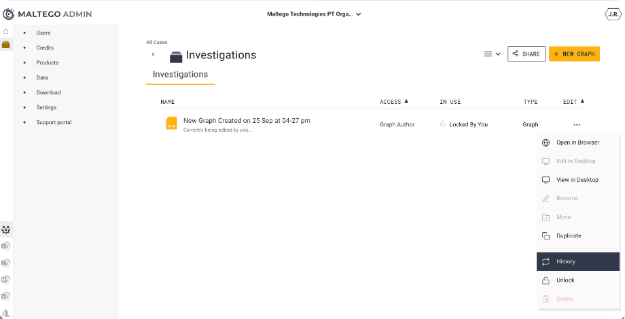625x319 pixels.
Task: Click the globe icon for Open in Browser
Action: point(546,143)
